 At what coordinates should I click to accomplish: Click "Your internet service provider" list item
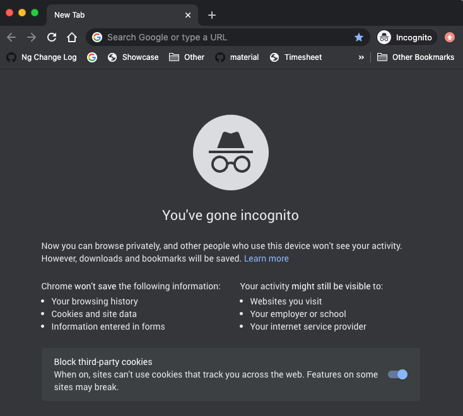point(308,326)
